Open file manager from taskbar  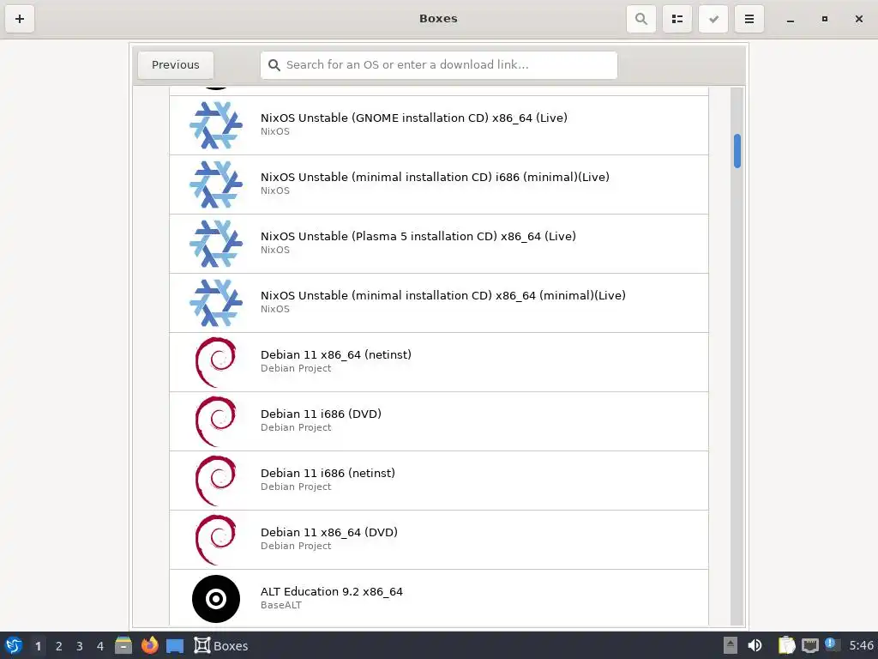click(123, 645)
